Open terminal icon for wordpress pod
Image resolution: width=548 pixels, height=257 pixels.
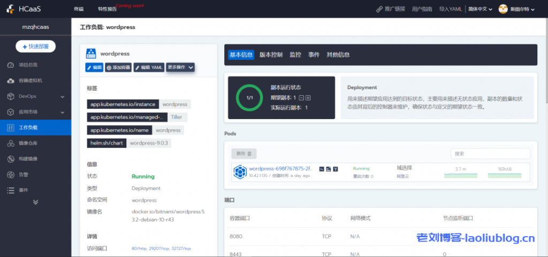(x=322, y=169)
